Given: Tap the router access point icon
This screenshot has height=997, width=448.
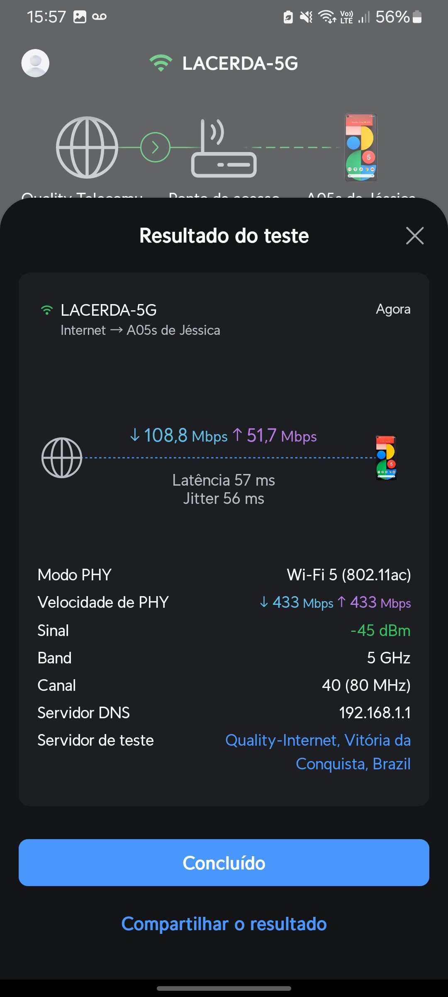Looking at the screenshot, I should [x=224, y=149].
